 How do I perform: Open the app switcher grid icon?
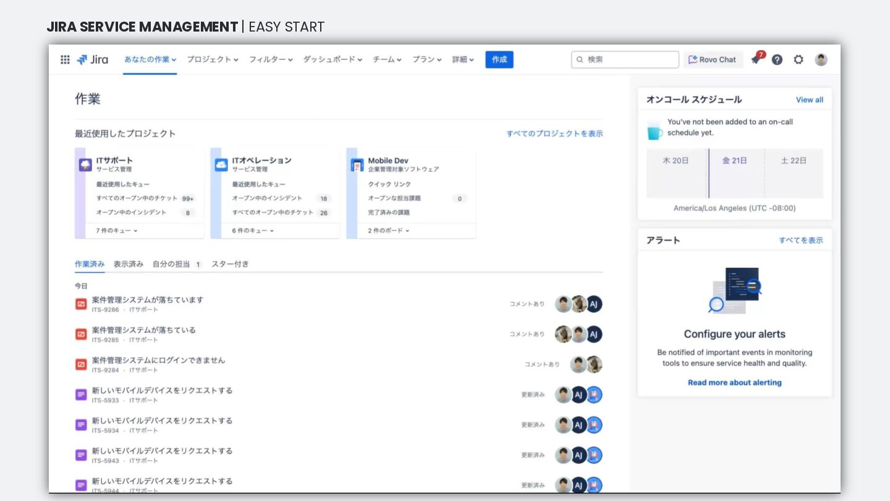[65, 59]
